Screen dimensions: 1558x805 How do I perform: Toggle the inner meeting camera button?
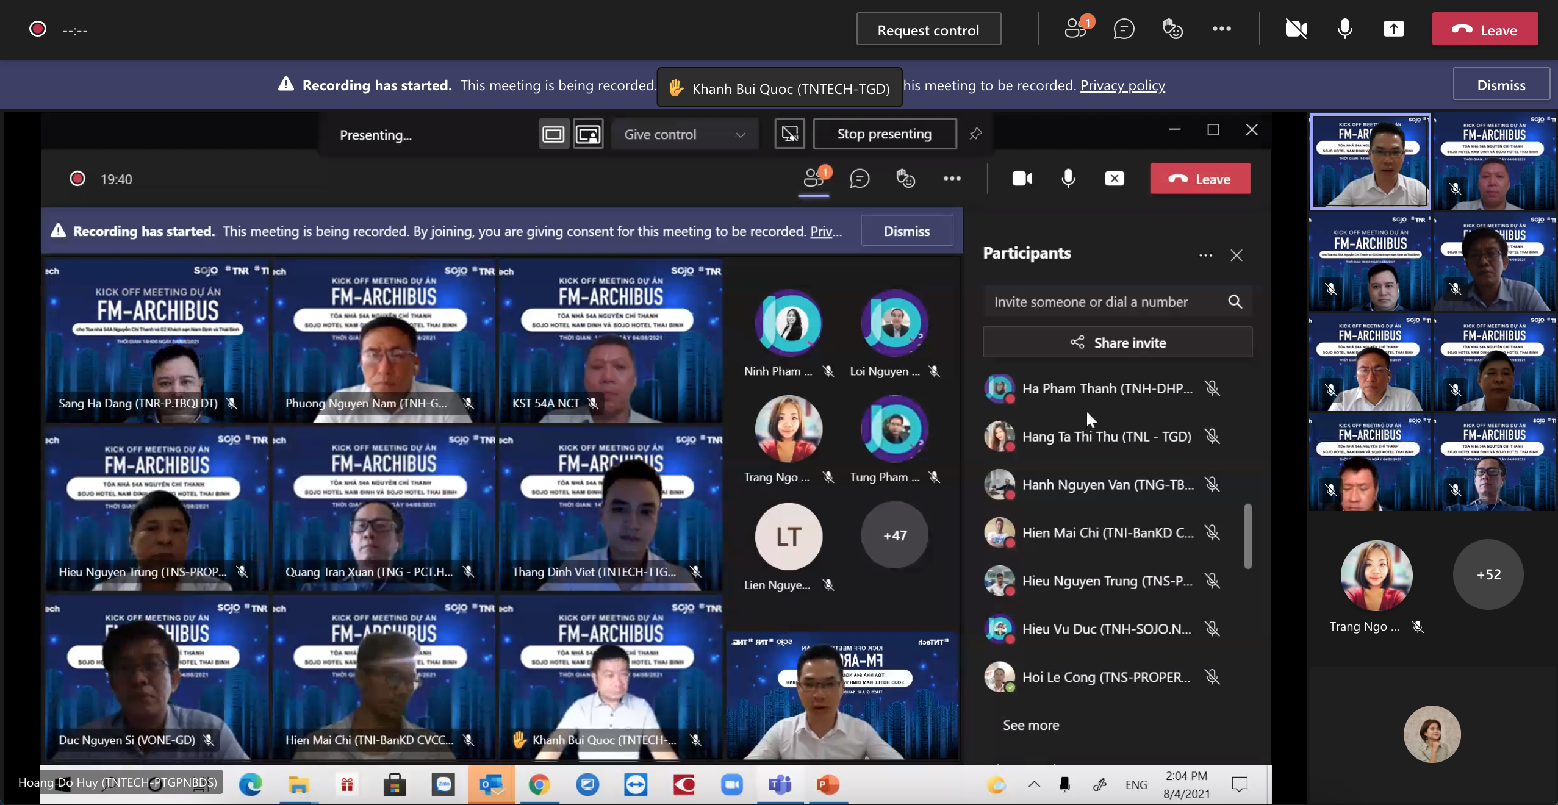tap(1022, 179)
